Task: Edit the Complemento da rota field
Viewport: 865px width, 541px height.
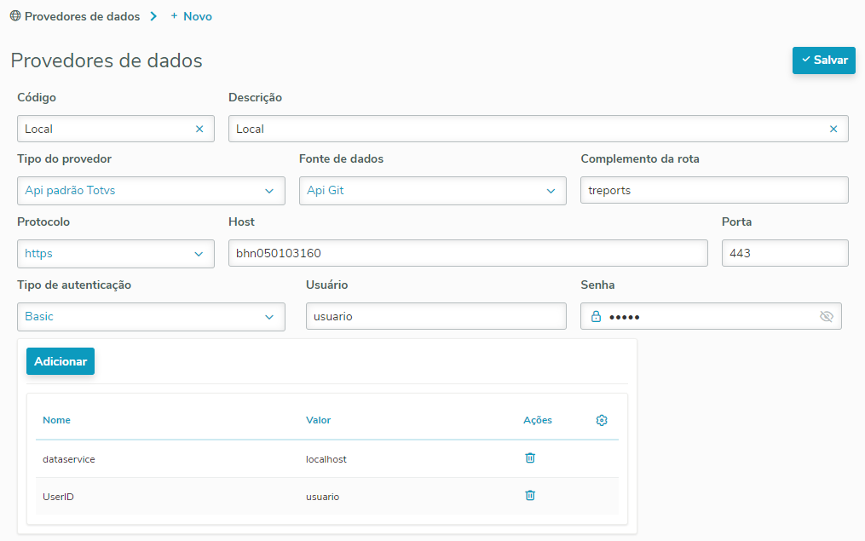Action: point(714,191)
